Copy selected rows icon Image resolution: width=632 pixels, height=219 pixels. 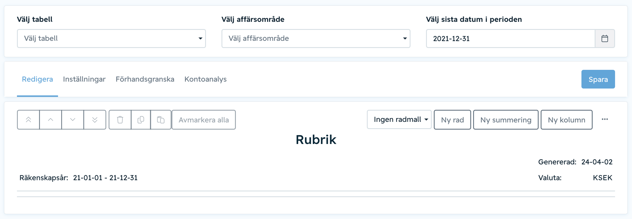point(141,120)
